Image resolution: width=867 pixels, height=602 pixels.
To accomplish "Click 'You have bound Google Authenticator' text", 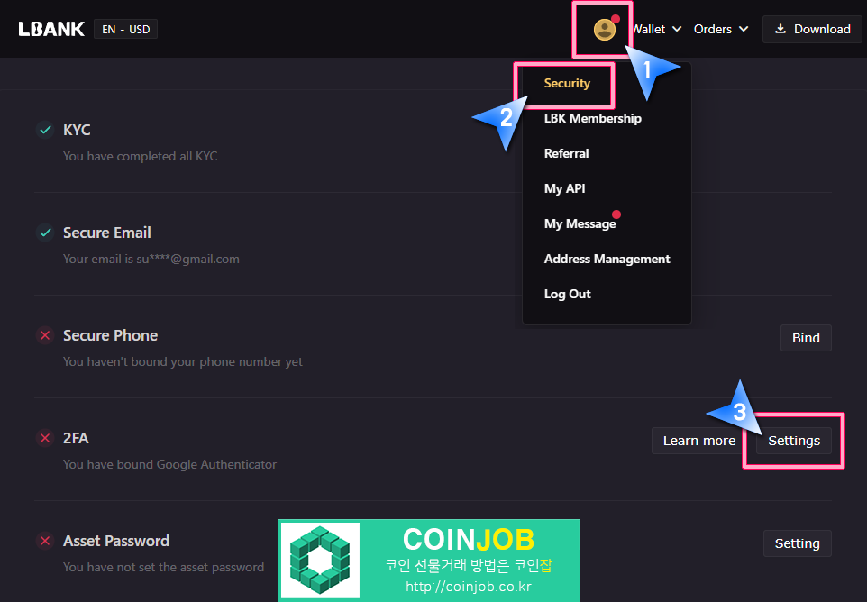I will 169,464.
